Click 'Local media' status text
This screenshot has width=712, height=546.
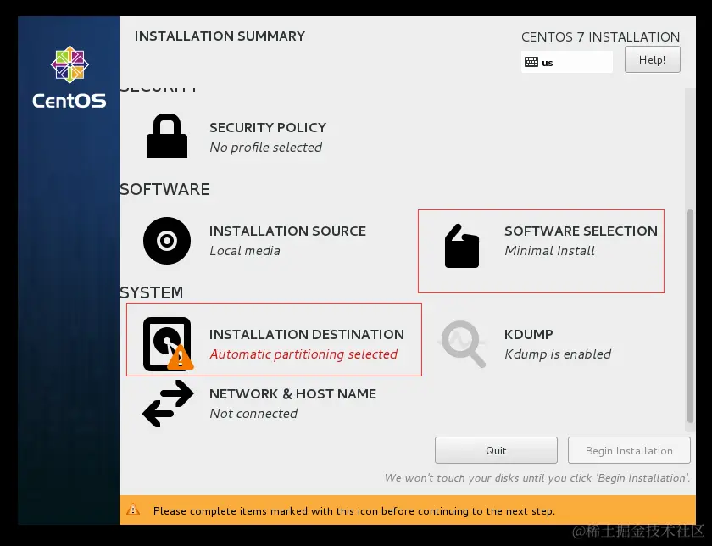click(245, 251)
